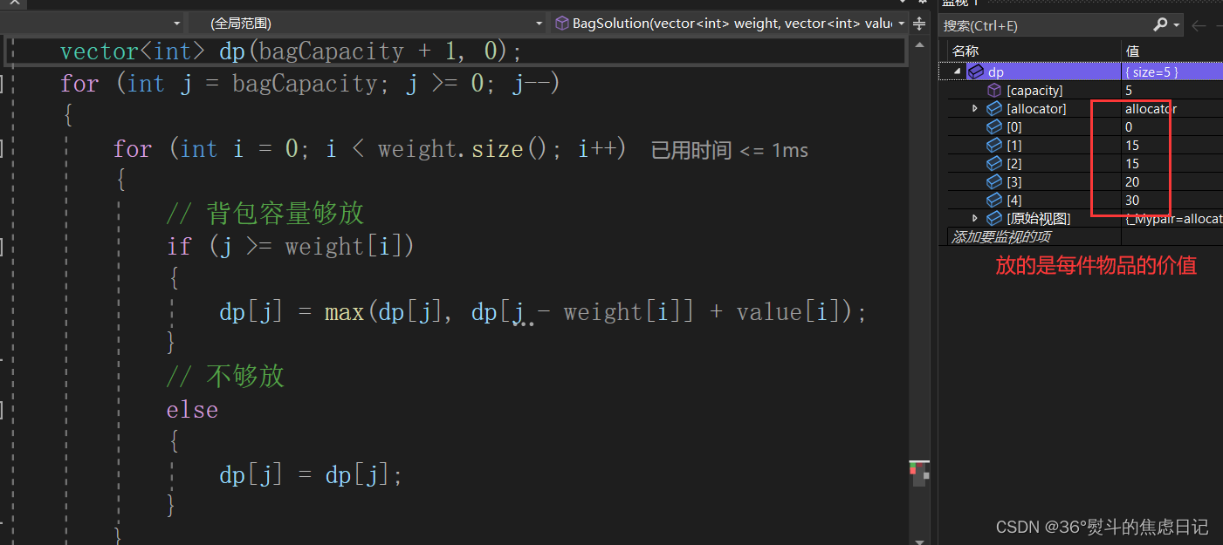Image resolution: width=1223 pixels, height=545 pixels.
Task: Click the icon beside element [0]
Action: 994,127
